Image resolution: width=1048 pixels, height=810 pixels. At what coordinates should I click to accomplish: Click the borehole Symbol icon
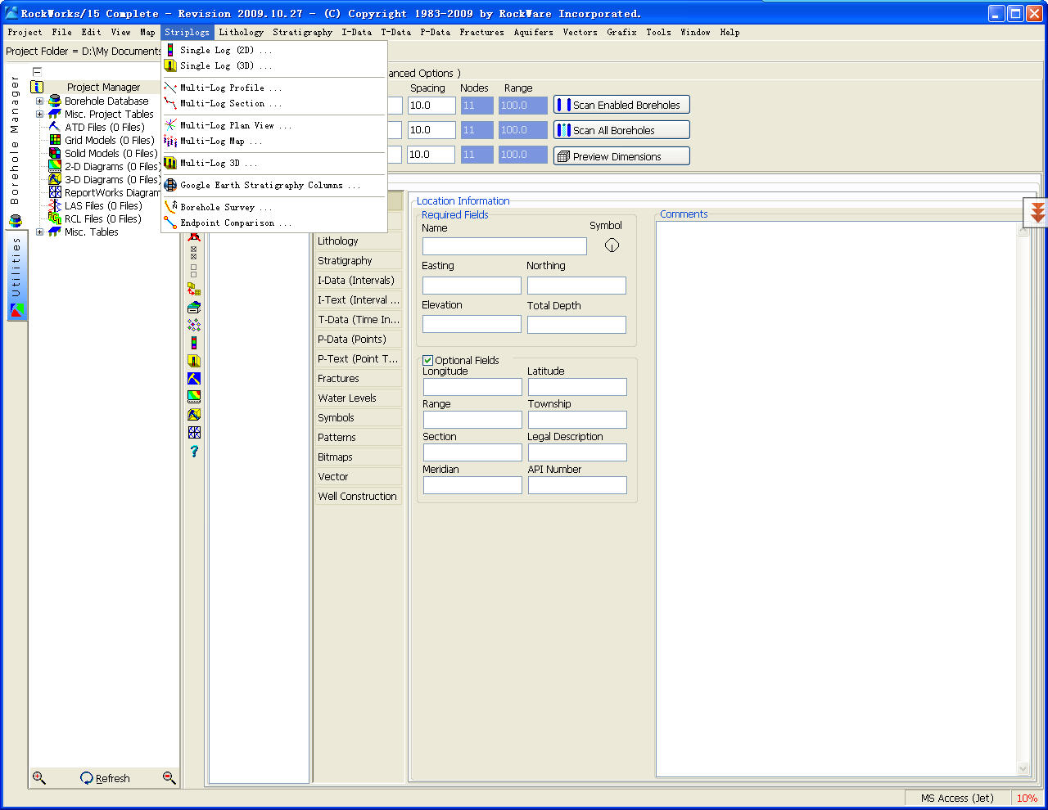612,245
